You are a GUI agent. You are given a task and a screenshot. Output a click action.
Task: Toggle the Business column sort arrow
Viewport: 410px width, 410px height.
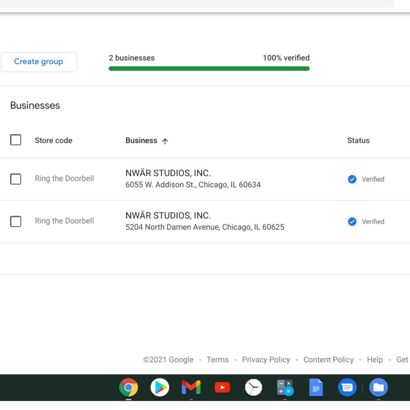165,141
